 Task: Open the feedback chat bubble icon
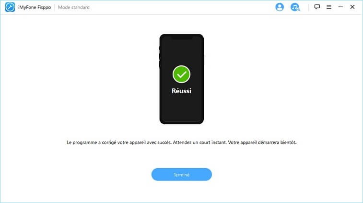click(x=317, y=7)
